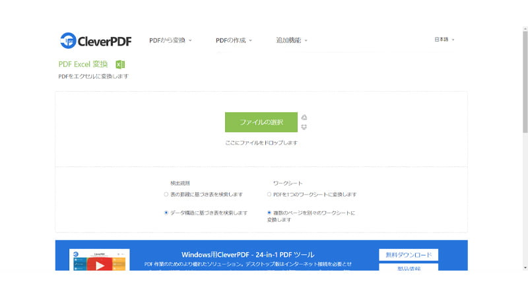Click the 無料ダウンロード button
Image resolution: width=528 pixels, height=297 pixels.
[409, 255]
